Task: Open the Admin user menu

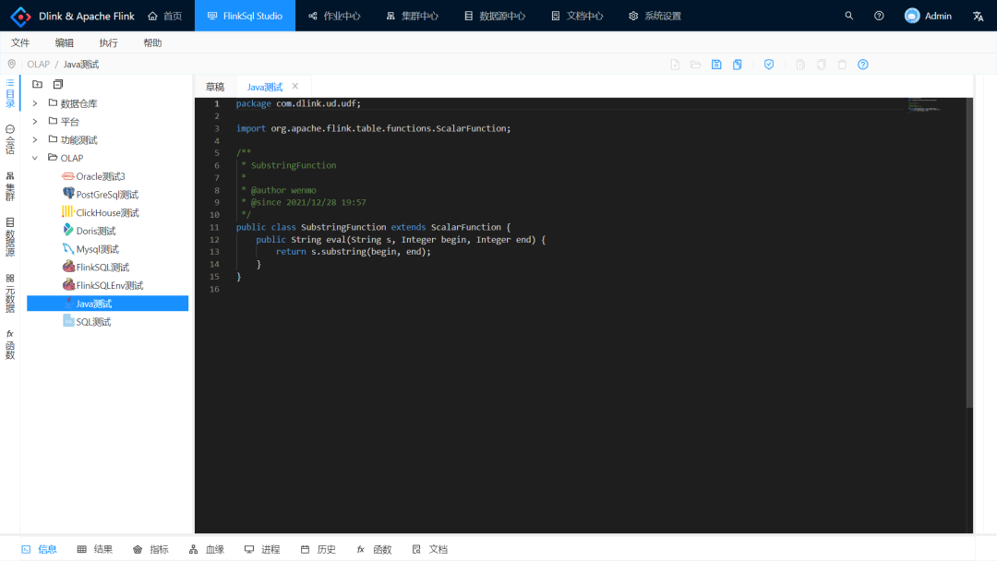Action: coord(928,16)
